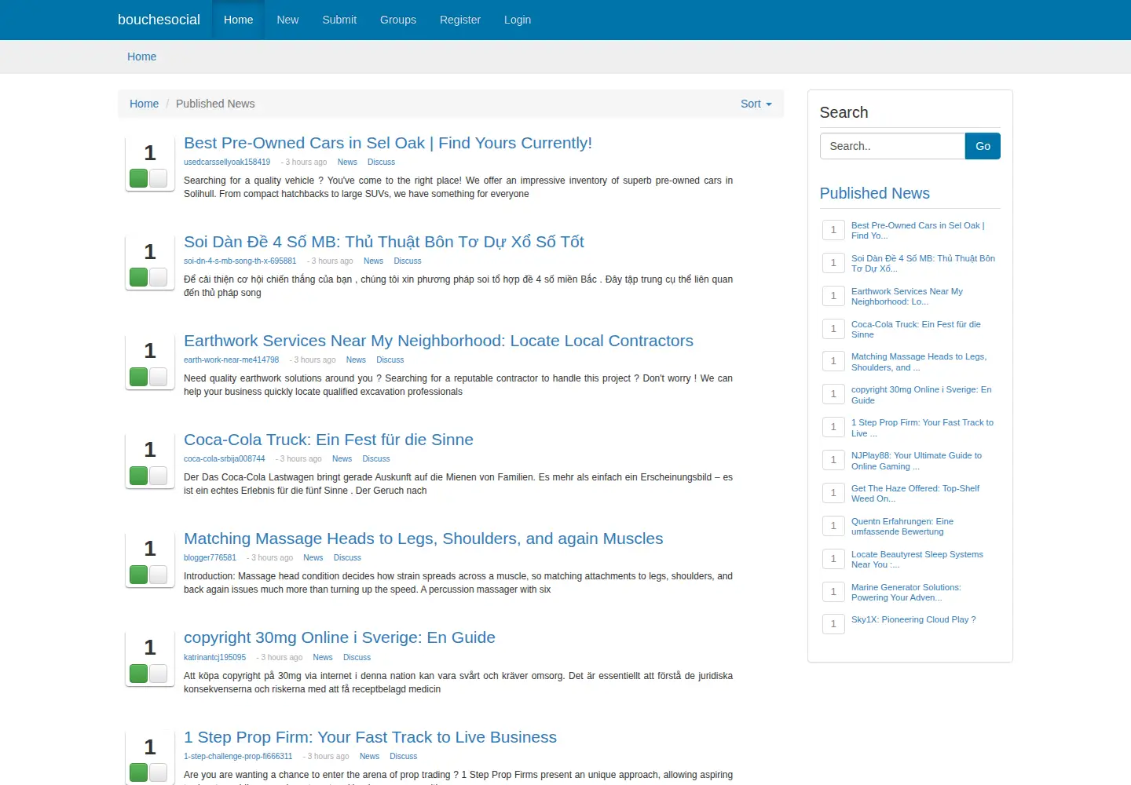
Task: Downvote the copyright 30mg Online story
Action: 159,674
